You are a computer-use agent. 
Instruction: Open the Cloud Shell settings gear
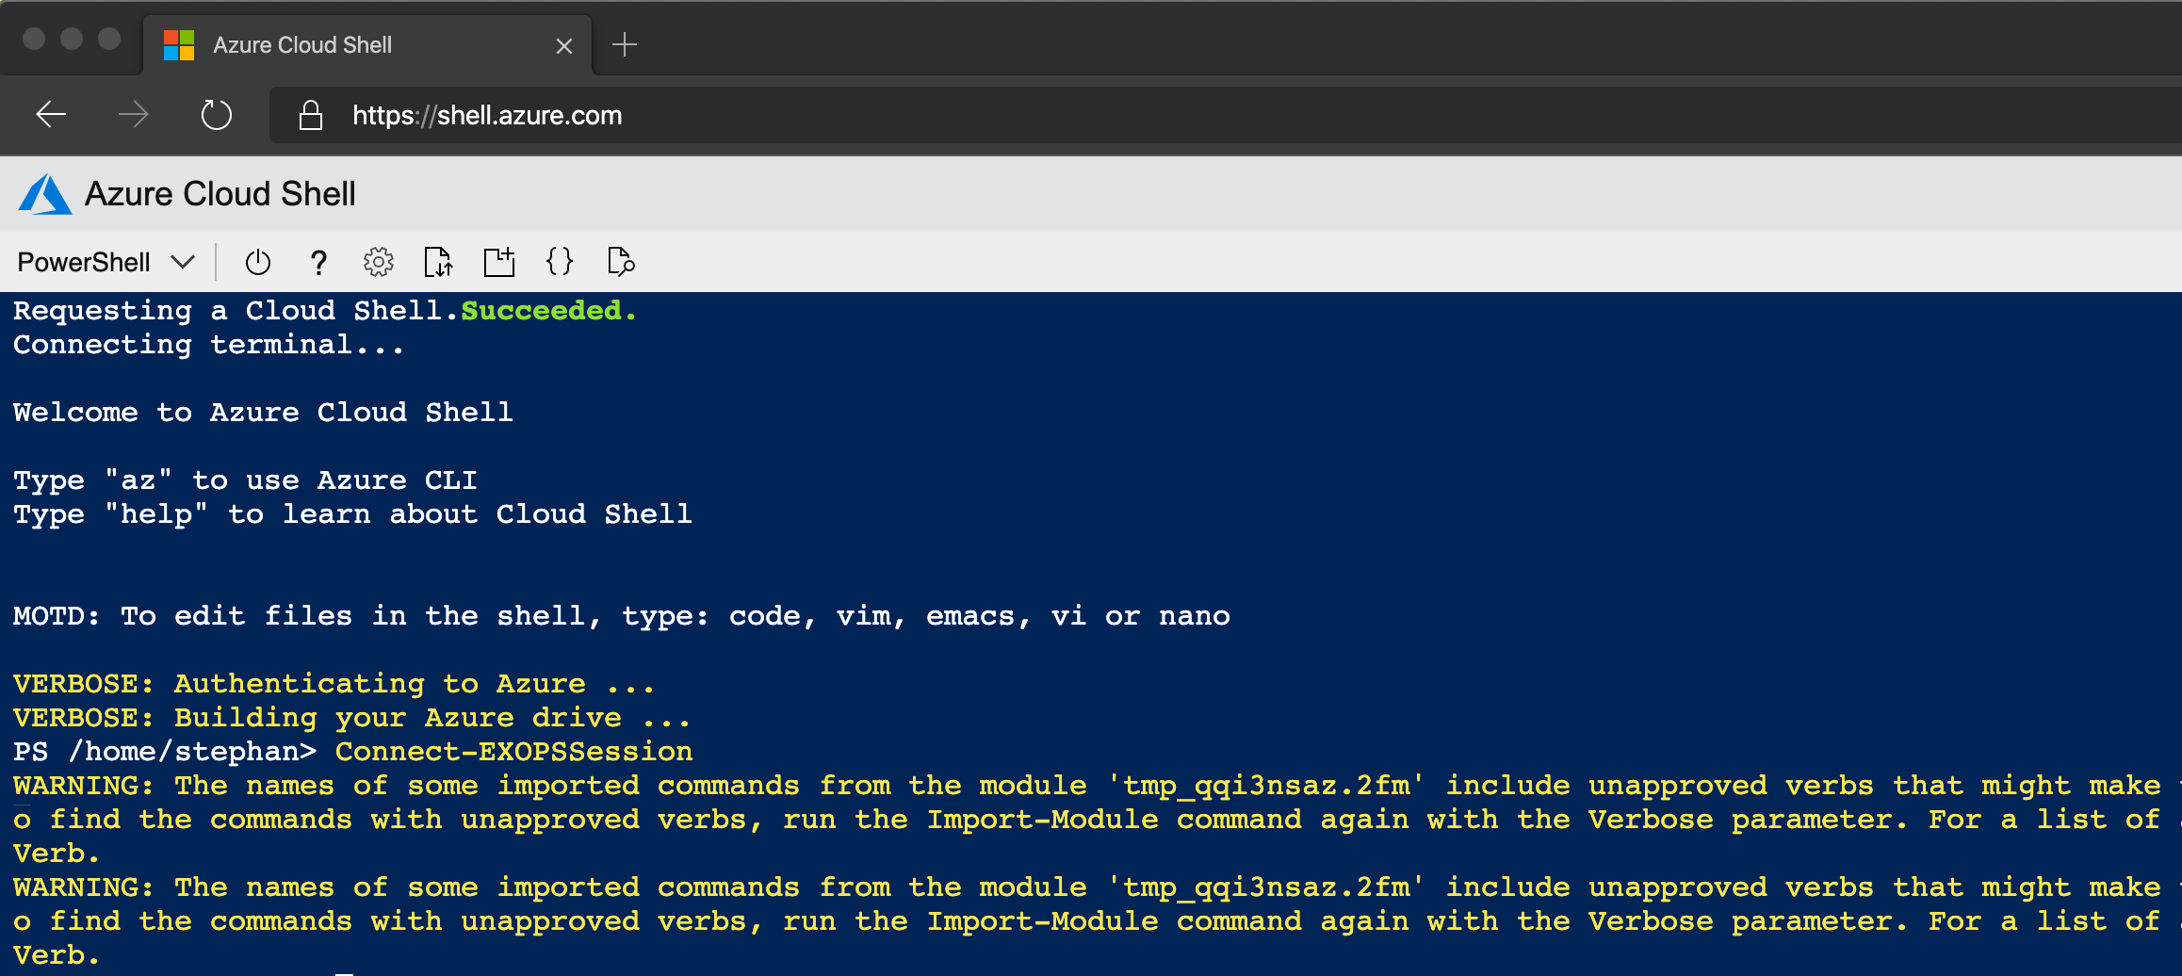[x=379, y=262]
